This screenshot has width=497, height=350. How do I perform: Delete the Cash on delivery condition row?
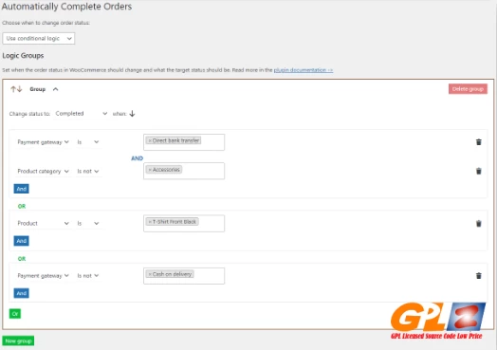click(479, 276)
